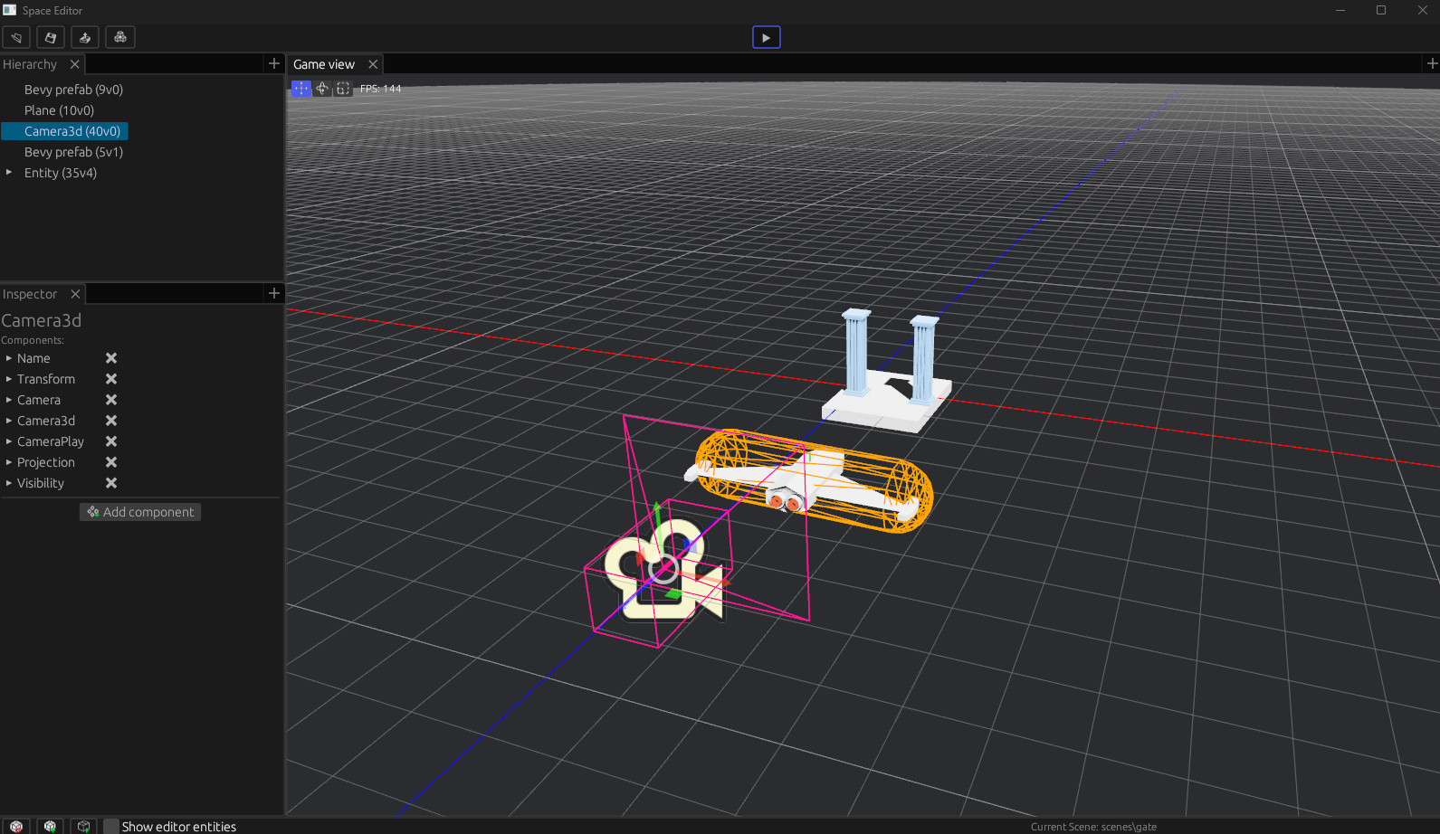Expand the Name component
Viewport: 1440px width, 834px height.
tap(9, 358)
